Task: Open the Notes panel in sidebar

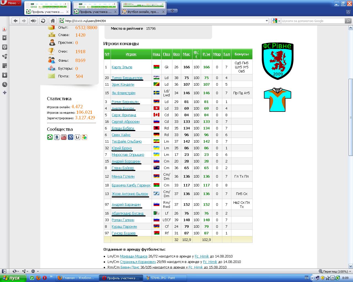Action: [4, 66]
